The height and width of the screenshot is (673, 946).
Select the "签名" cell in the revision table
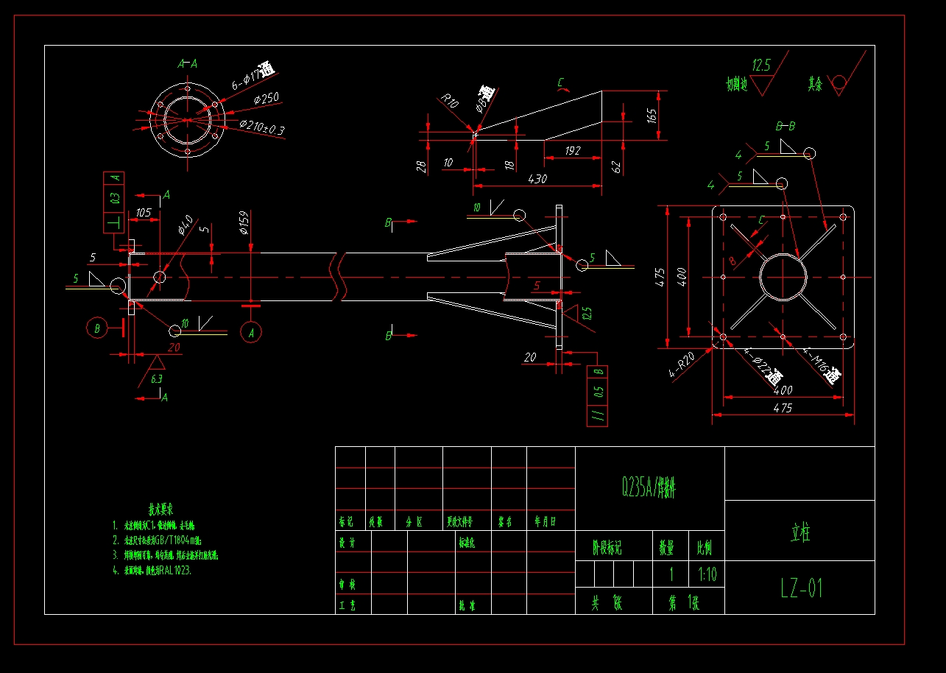tap(505, 522)
